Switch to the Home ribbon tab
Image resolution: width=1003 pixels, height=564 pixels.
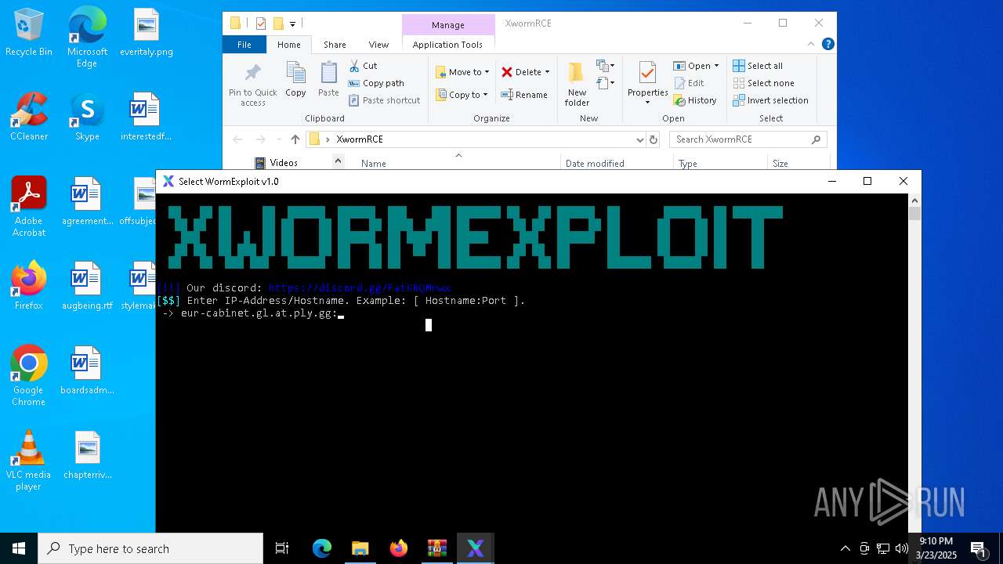pyautogui.click(x=289, y=45)
